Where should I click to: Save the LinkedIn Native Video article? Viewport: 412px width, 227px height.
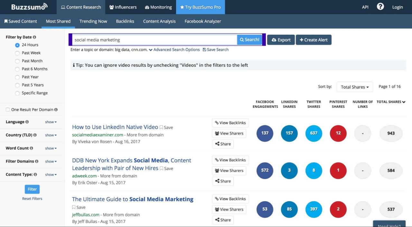[166, 127]
